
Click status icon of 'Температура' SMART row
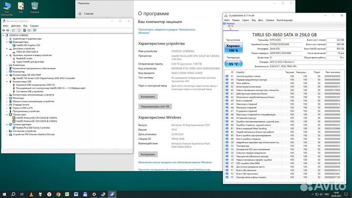[227, 146]
